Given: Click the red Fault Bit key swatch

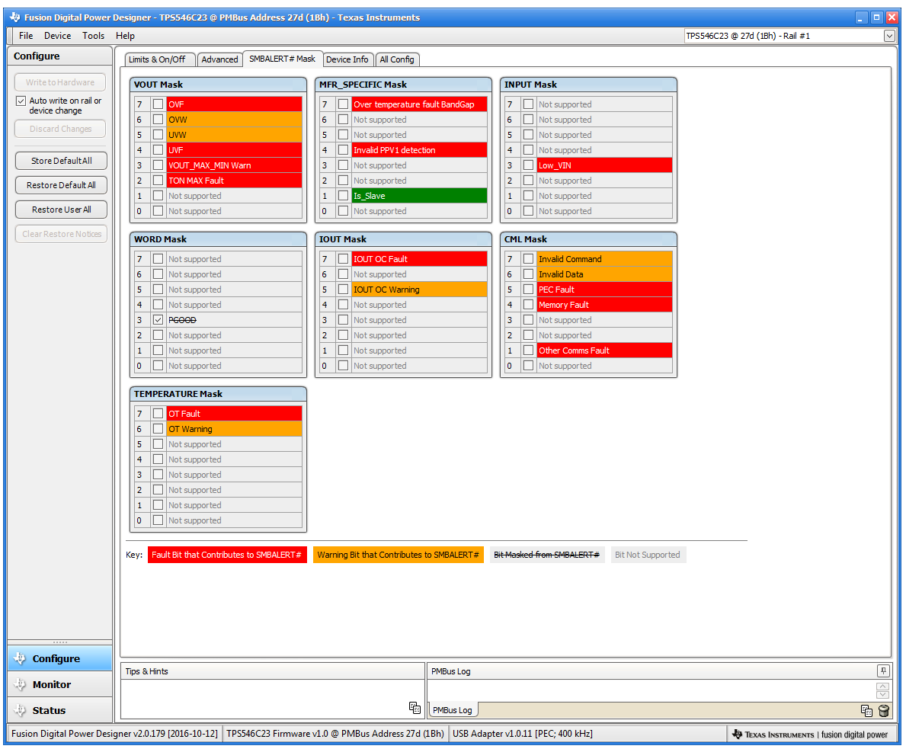Looking at the screenshot, I should [x=227, y=554].
